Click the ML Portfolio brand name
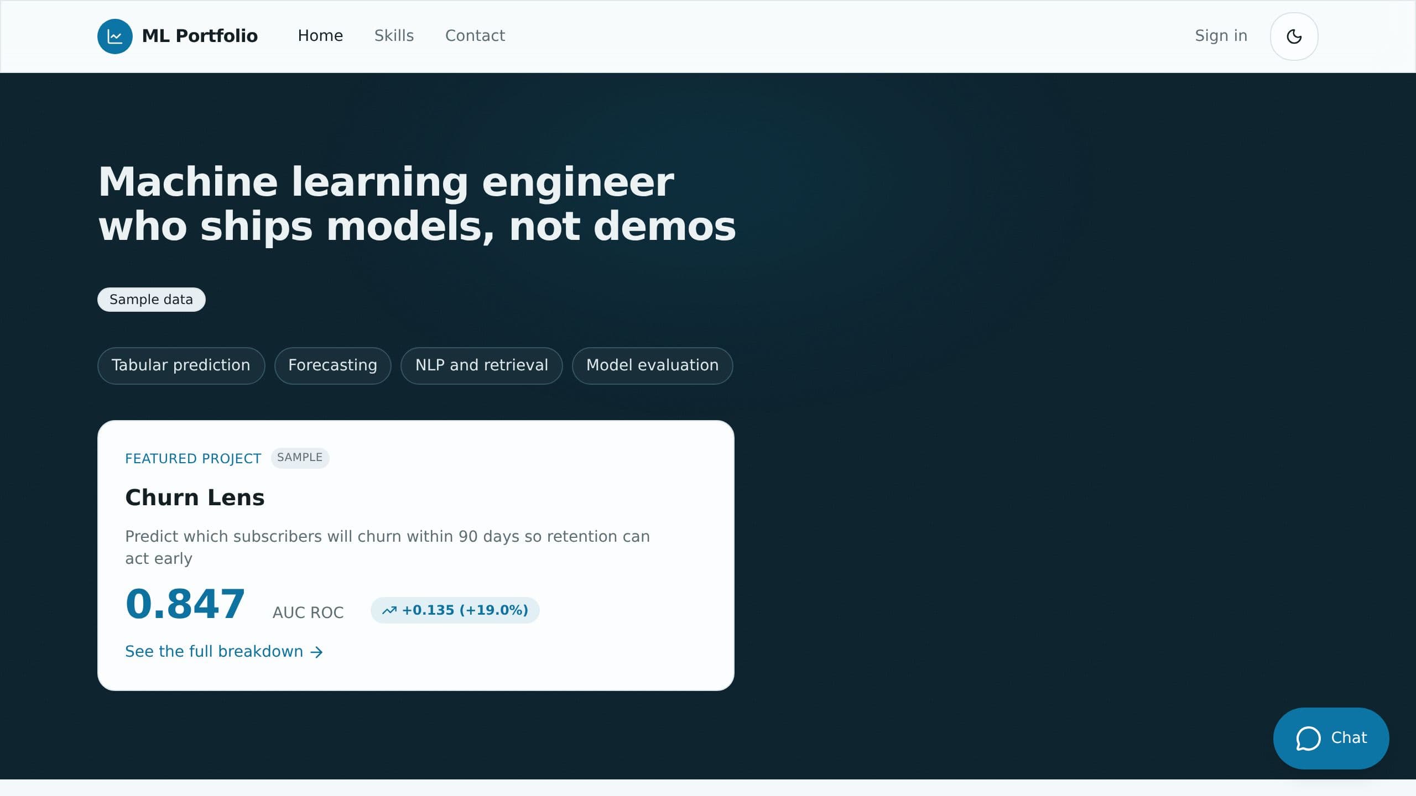 click(x=200, y=36)
